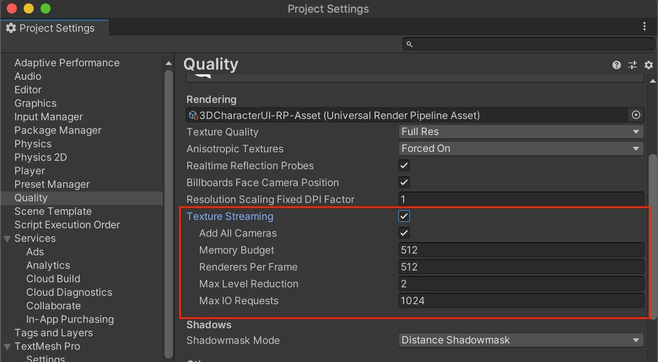The width and height of the screenshot is (658, 362).
Task: Click the 3DCharacterUI-RP-Asset cube icon
Action: (194, 115)
